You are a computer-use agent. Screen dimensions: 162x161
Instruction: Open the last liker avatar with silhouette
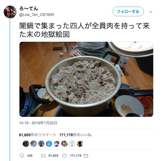click(80, 144)
